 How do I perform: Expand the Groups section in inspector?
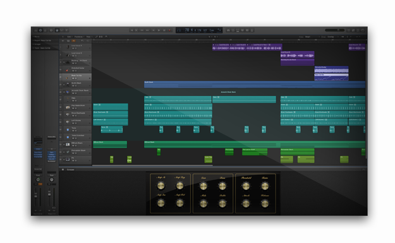point(37,44)
